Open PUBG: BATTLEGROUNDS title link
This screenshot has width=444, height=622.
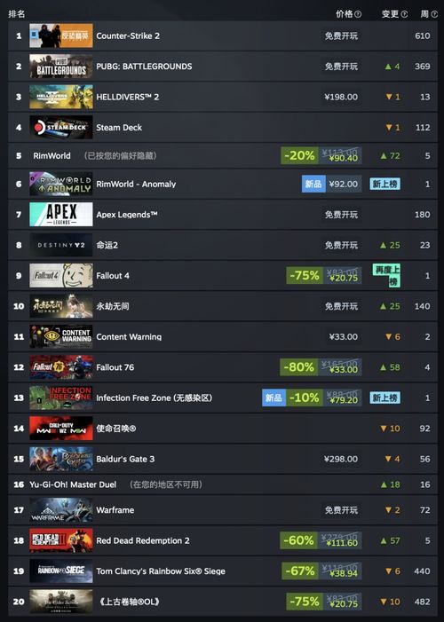(x=144, y=67)
